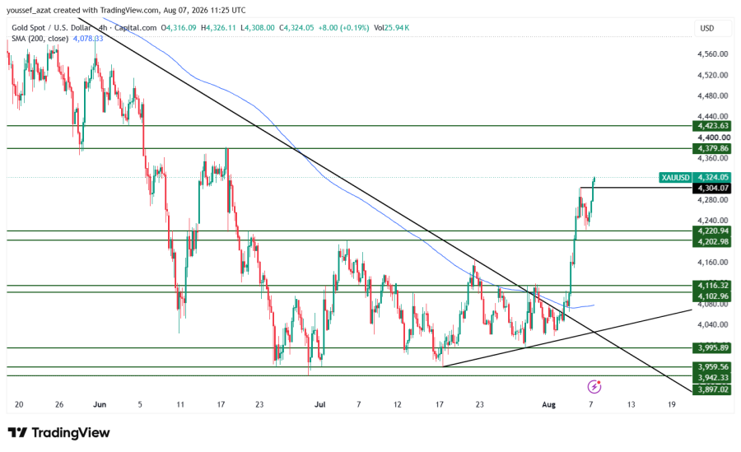Click the 4,102.96 level label
Image resolution: width=741 pixels, height=452 pixels.
[711, 296]
